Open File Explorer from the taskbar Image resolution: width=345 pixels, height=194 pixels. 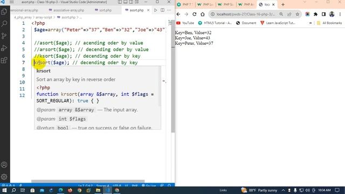coord(98,190)
